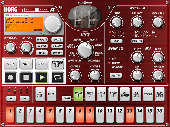This screenshot has width=170, height=127.
Task: Select the Synth 1 part pad
Action: click(x=78, y=94)
